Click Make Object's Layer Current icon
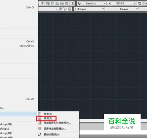This screenshot has height=138, width=147. 60,9
